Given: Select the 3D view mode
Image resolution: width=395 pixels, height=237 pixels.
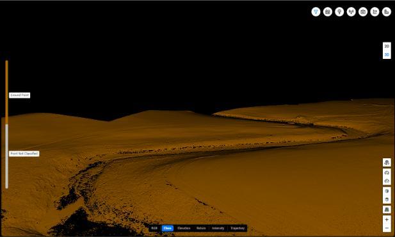Looking at the screenshot, I should (387, 54).
